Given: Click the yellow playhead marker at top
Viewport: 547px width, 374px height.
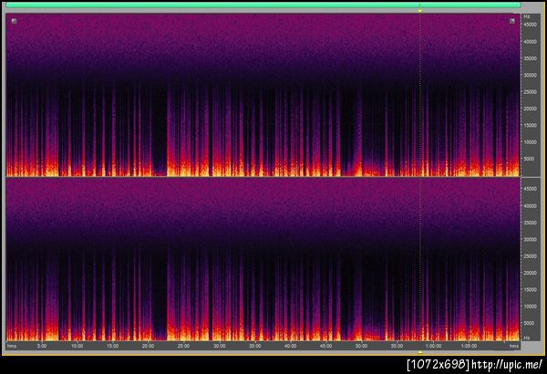Looking at the screenshot, I should tap(420, 11).
